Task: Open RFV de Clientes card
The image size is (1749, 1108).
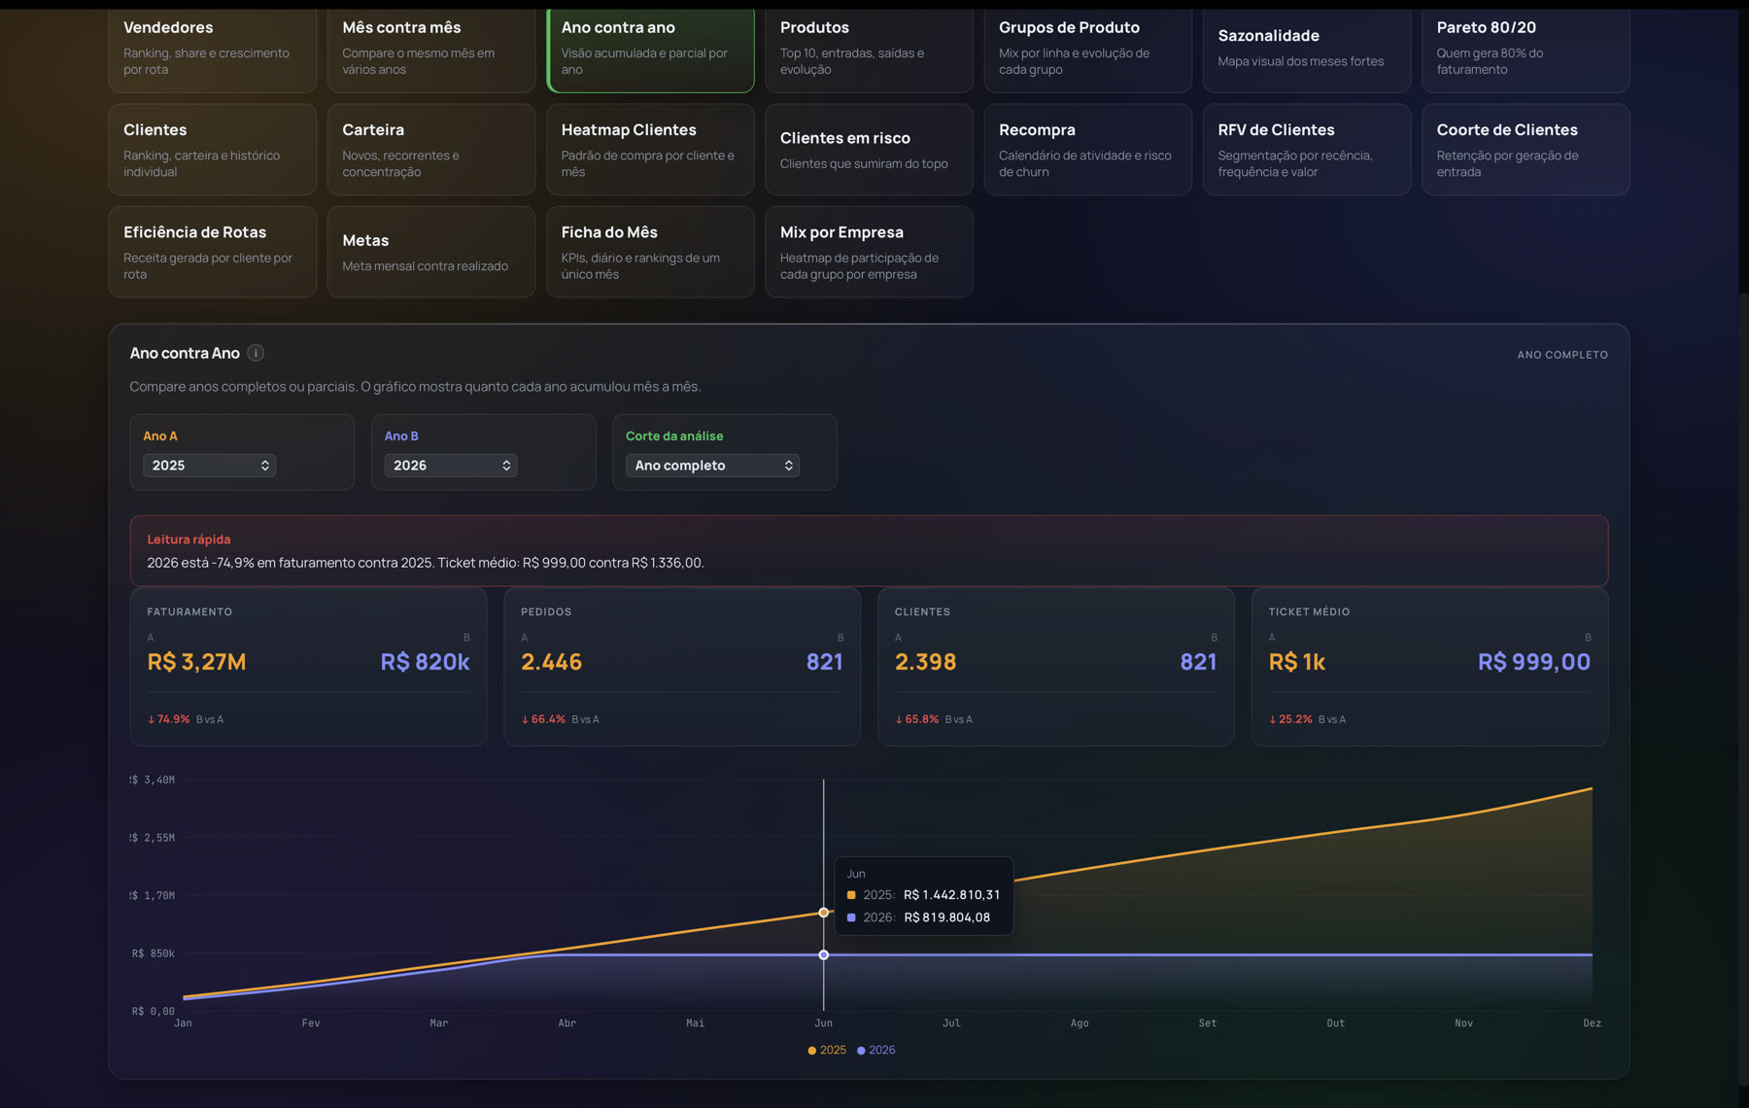Action: (1307, 150)
